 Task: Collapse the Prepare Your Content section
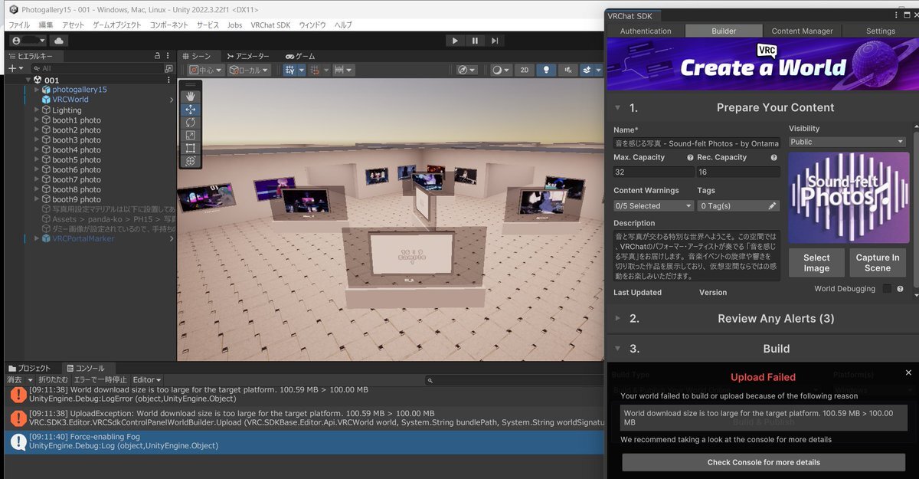(618, 108)
